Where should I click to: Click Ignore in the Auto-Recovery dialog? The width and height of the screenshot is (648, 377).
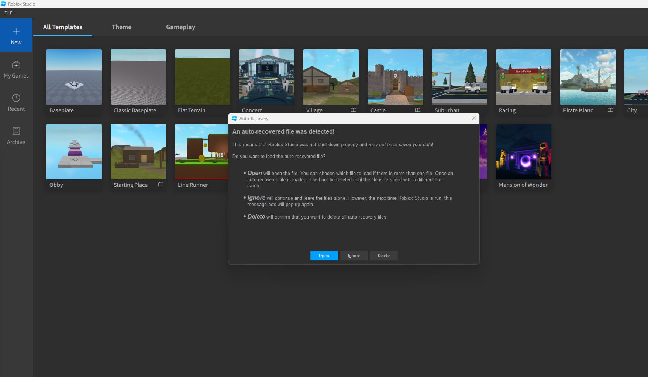(354, 256)
